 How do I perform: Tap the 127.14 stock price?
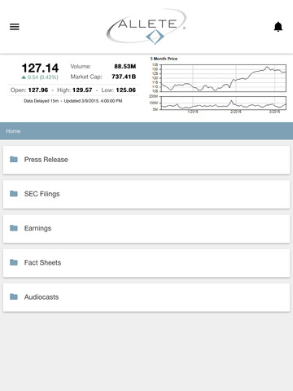click(40, 68)
